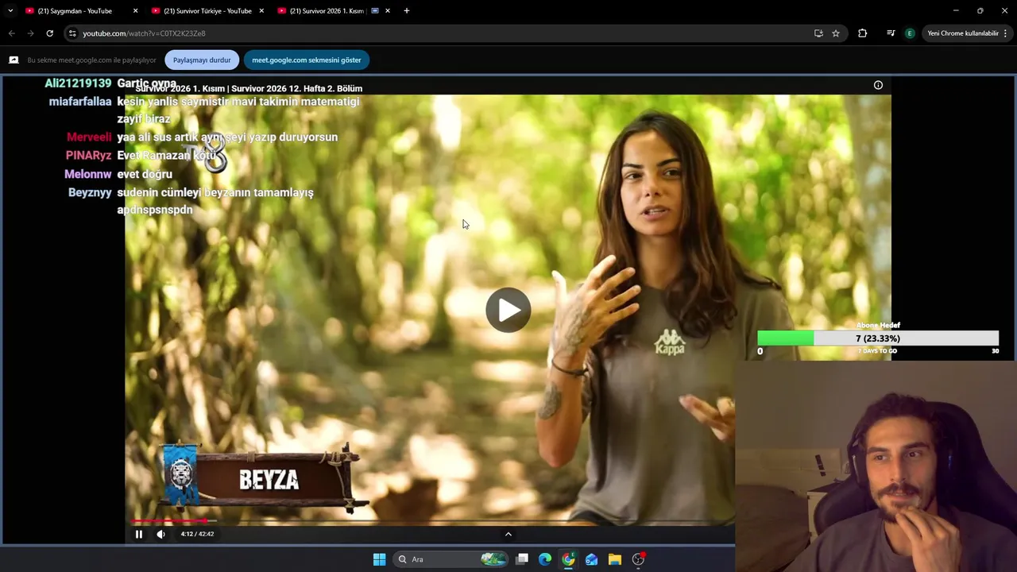Open the Windows Start menu

pos(379,559)
